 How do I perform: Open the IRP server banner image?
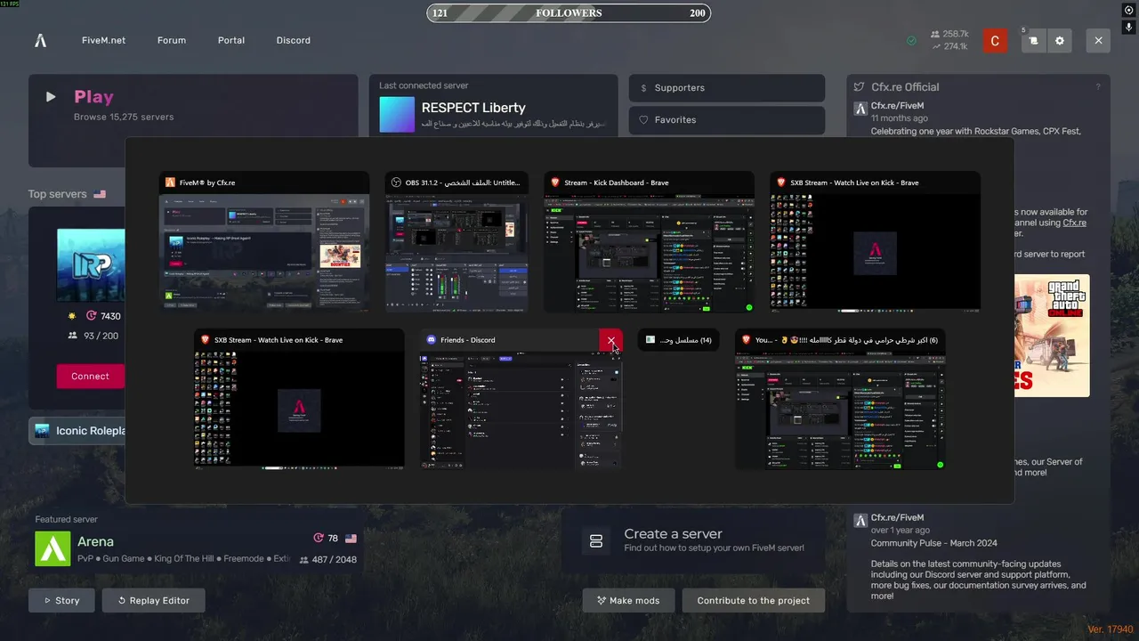point(91,264)
